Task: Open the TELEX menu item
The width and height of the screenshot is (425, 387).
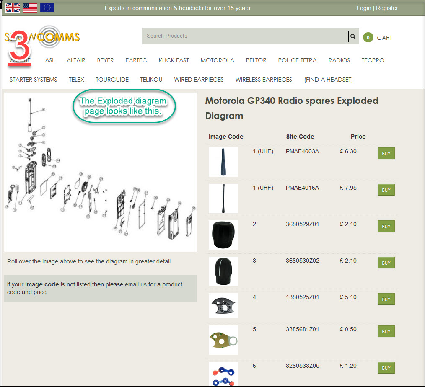Action: [x=76, y=80]
